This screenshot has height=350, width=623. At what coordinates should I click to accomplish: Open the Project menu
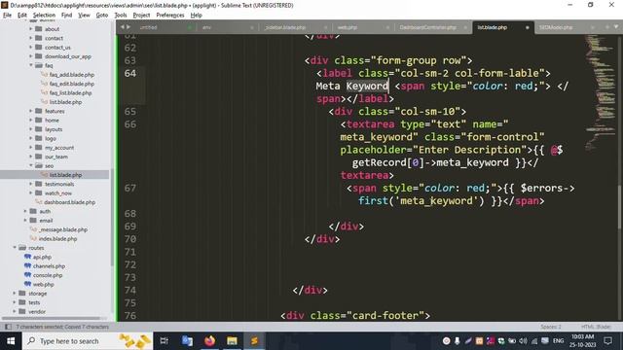[x=141, y=16]
